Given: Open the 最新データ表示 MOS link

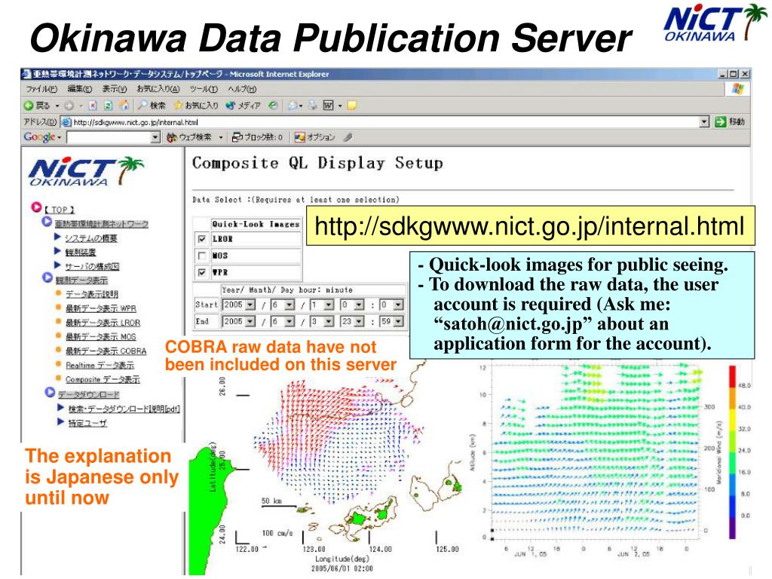Looking at the screenshot, I should click(x=101, y=337).
